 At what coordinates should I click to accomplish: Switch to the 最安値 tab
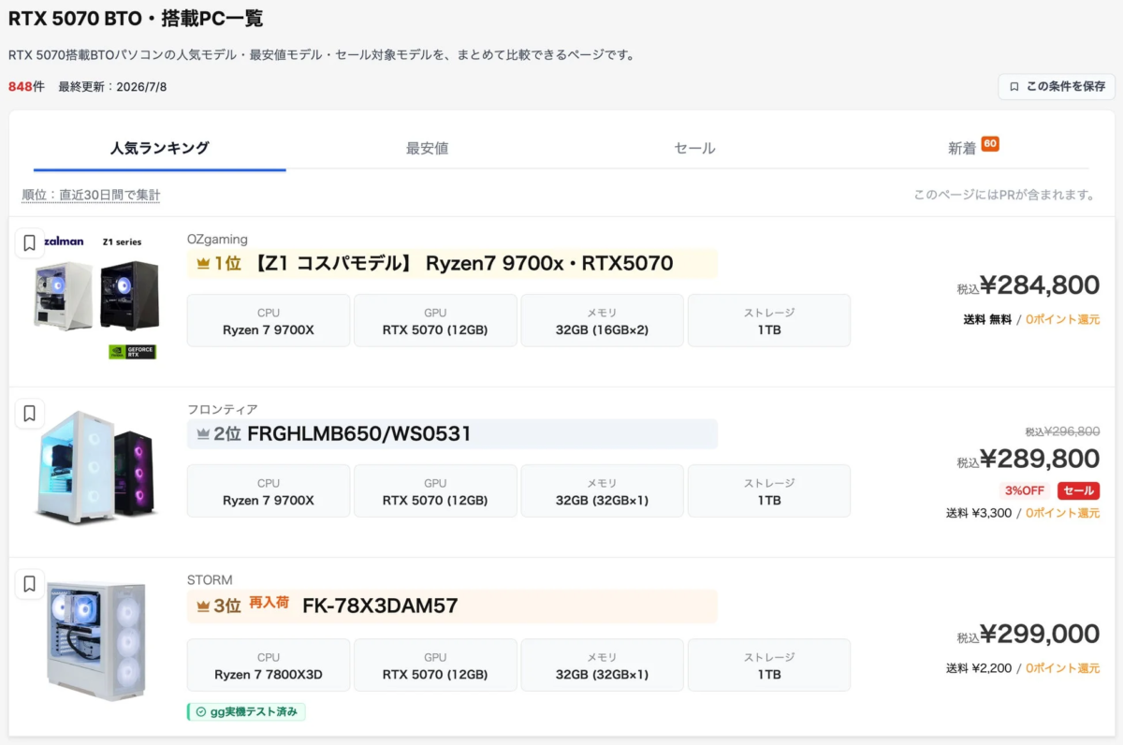coord(427,148)
